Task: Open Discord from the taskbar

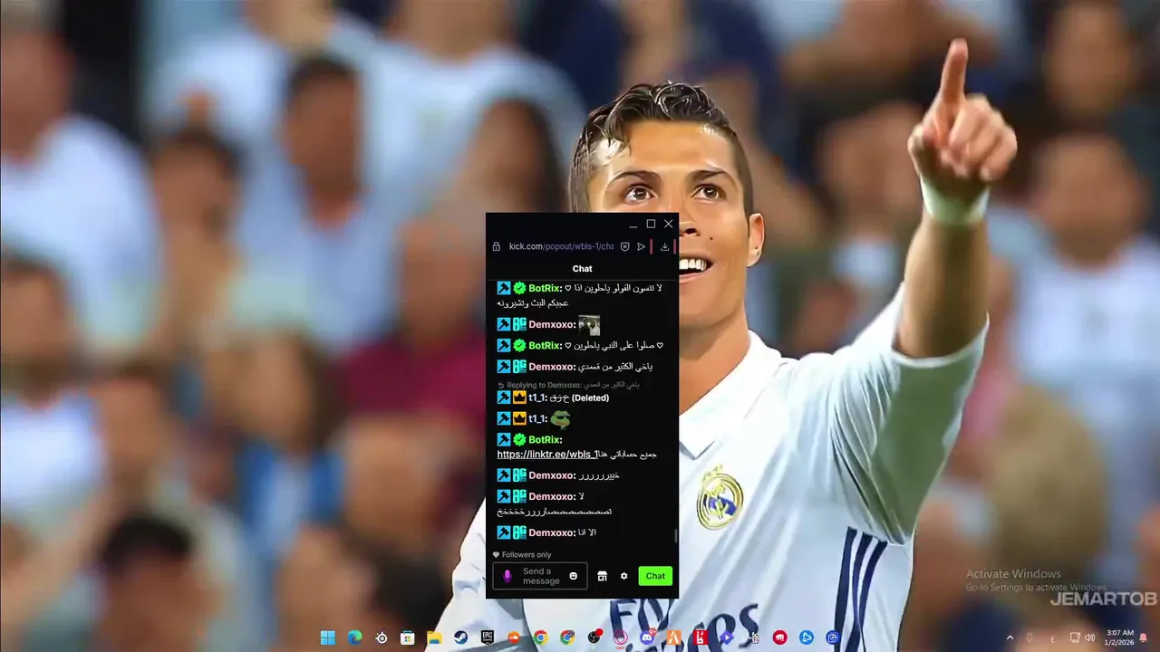Action: (647, 638)
